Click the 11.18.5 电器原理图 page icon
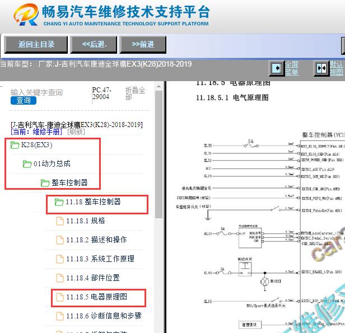 pos(59,297)
